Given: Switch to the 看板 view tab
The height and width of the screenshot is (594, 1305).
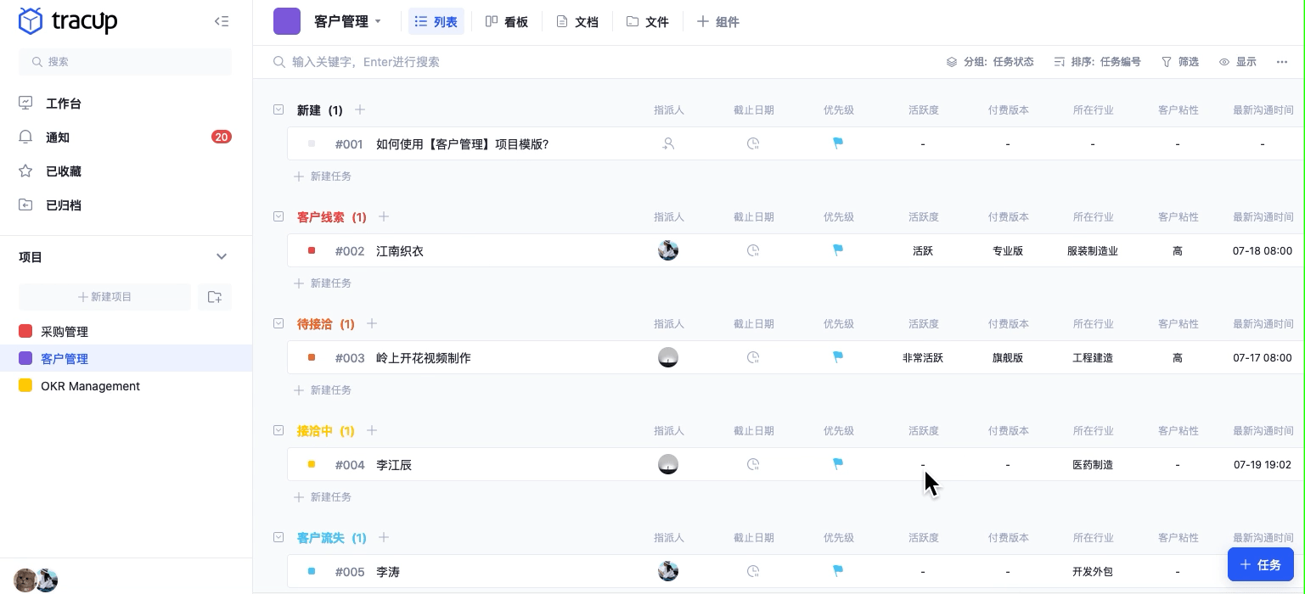Looking at the screenshot, I should pos(507,22).
